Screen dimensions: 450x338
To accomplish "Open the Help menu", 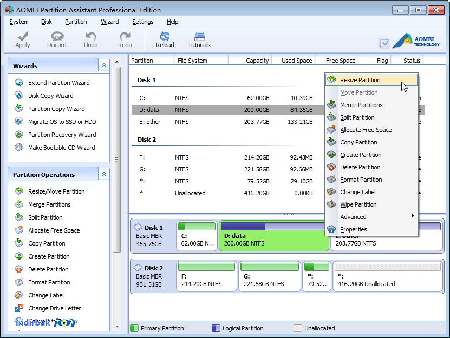I will coord(173,22).
